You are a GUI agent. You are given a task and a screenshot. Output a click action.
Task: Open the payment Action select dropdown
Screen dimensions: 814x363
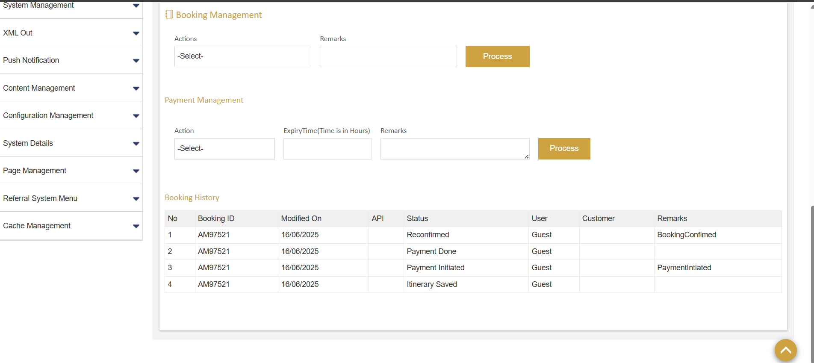click(x=224, y=149)
